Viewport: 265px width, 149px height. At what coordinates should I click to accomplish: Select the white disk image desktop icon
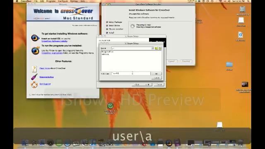[x=241, y=22]
